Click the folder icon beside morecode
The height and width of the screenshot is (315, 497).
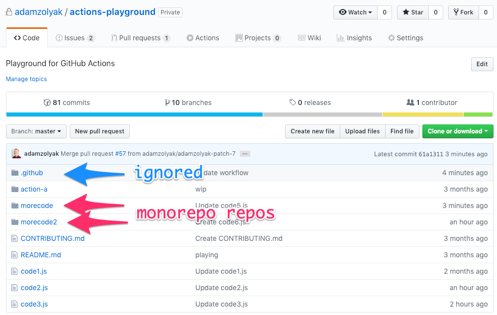tap(14, 206)
